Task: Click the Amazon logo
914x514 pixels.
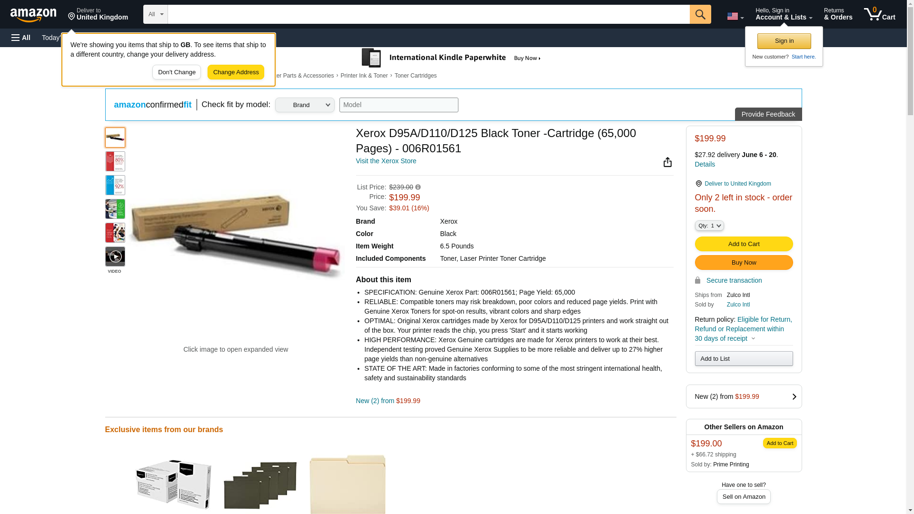Action: [33, 15]
